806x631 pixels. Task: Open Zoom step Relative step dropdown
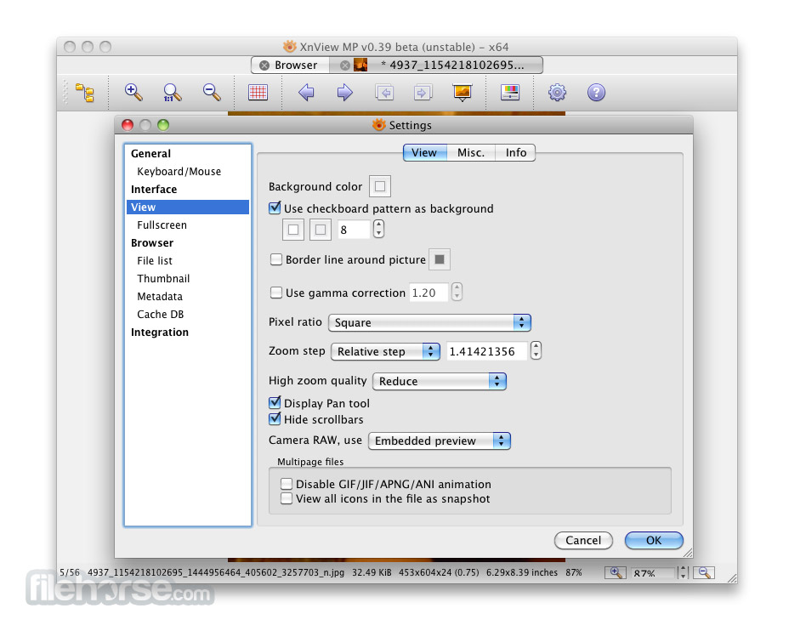[385, 351]
